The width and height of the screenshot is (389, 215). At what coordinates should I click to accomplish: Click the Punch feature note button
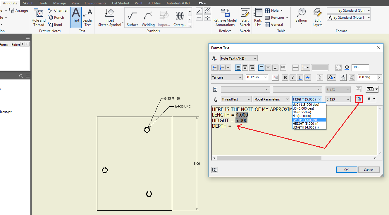[56, 17]
